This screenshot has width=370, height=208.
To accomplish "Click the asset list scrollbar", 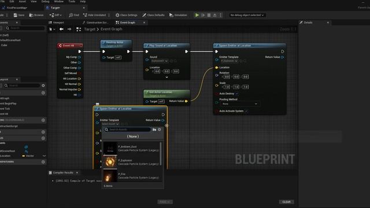I will [161, 154].
